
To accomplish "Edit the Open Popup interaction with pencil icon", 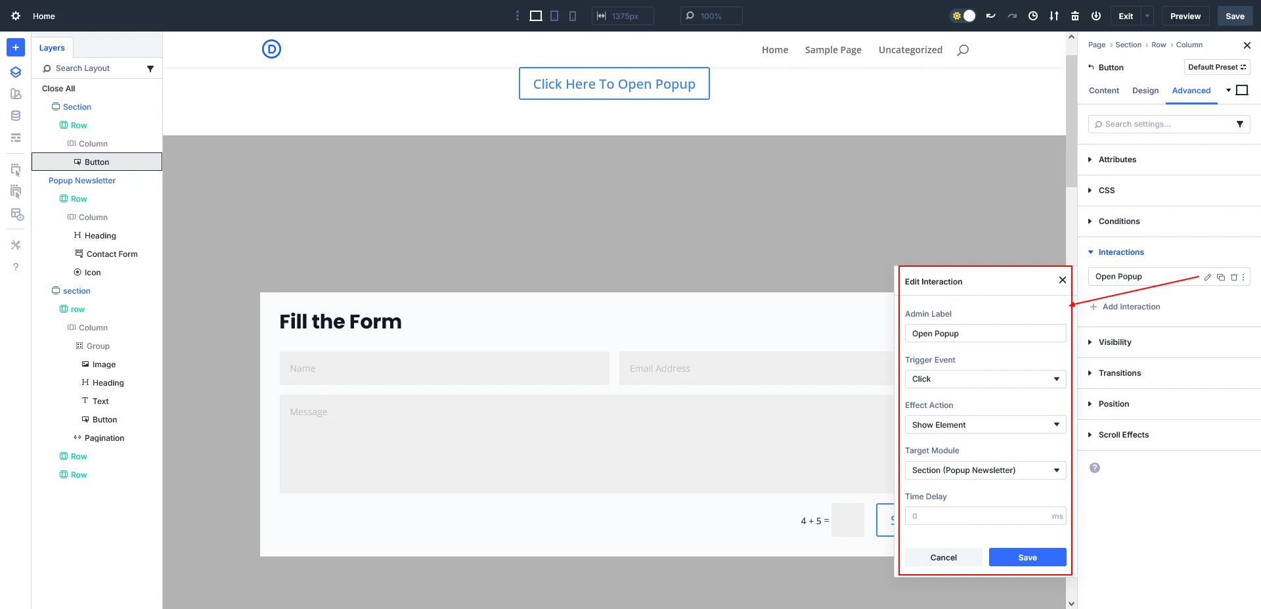I will [x=1208, y=277].
